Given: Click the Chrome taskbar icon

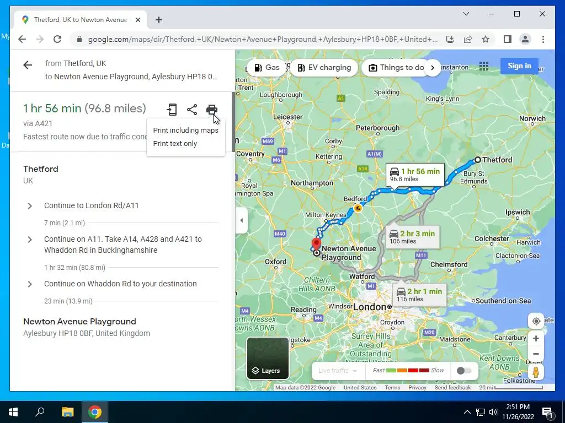Looking at the screenshot, I should [95, 412].
